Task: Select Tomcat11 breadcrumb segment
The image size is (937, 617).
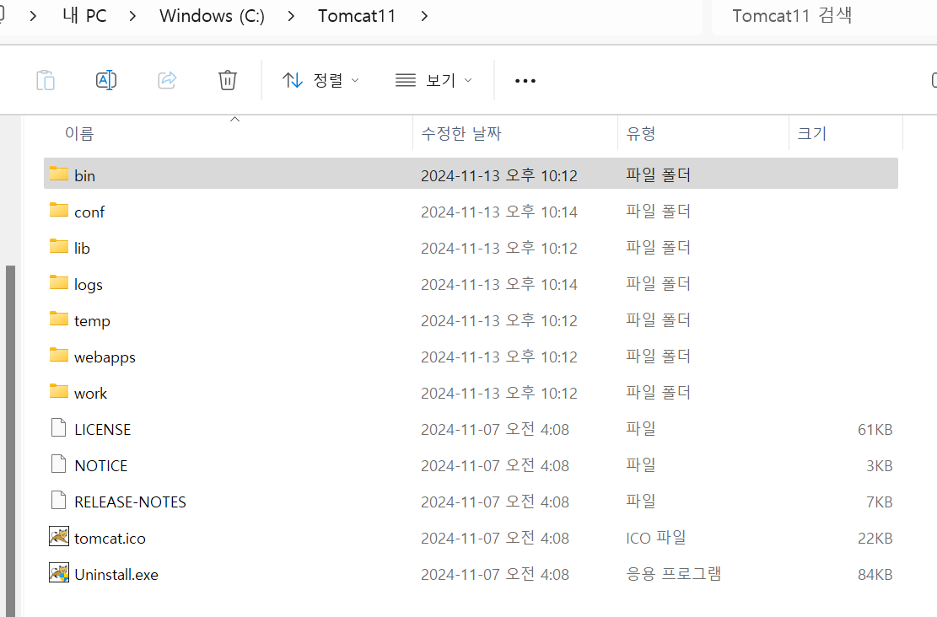Action: pos(357,16)
